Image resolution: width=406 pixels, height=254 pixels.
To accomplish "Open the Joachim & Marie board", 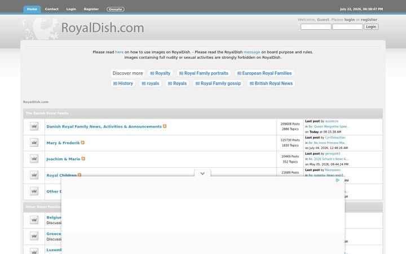I will coord(63,159).
